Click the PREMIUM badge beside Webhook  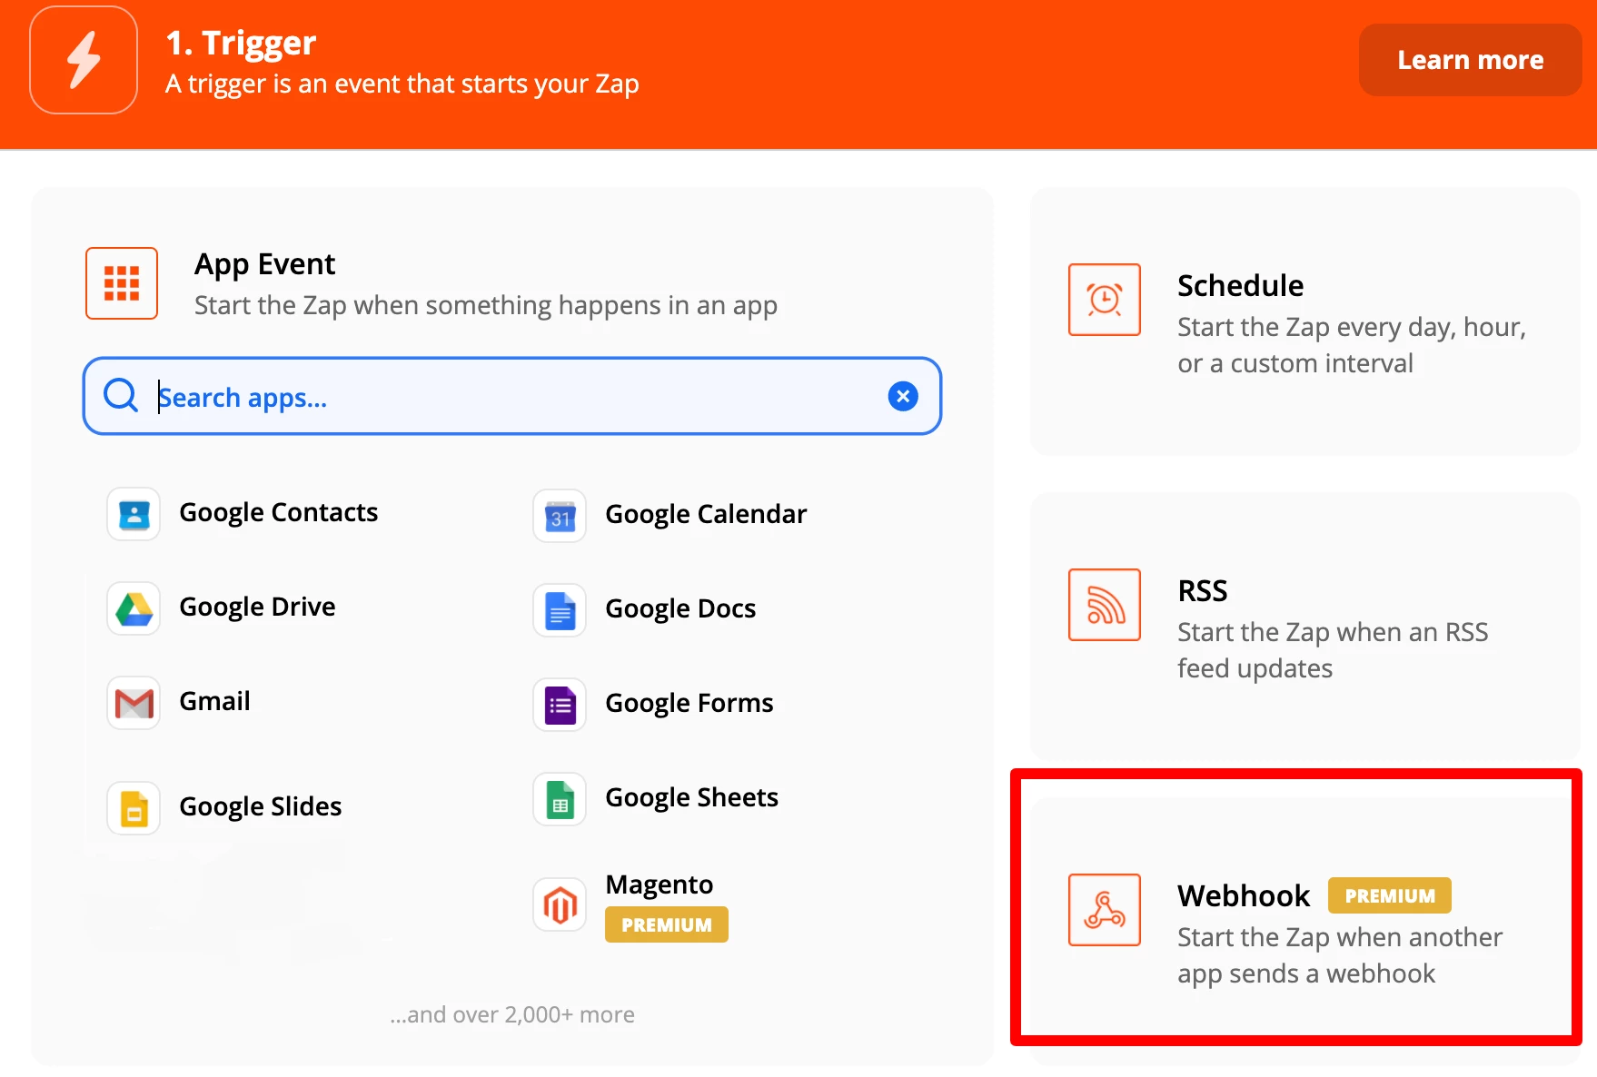point(1390,895)
